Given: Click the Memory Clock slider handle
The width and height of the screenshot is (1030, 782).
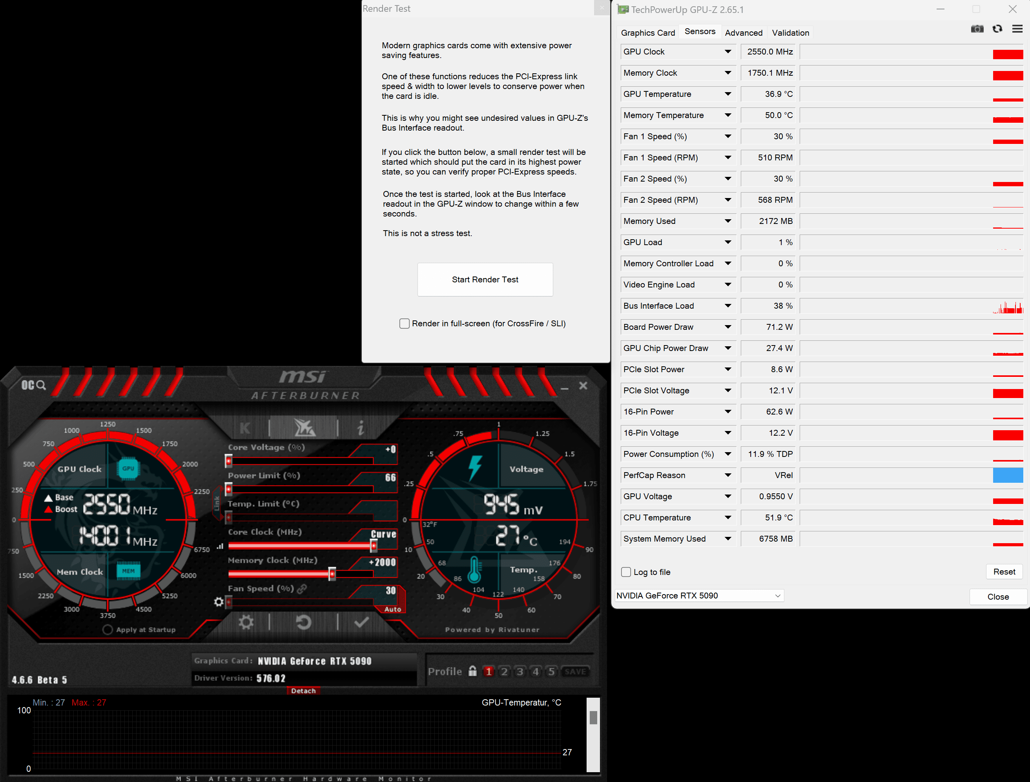Looking at the screenshot, I should point(332,573).
